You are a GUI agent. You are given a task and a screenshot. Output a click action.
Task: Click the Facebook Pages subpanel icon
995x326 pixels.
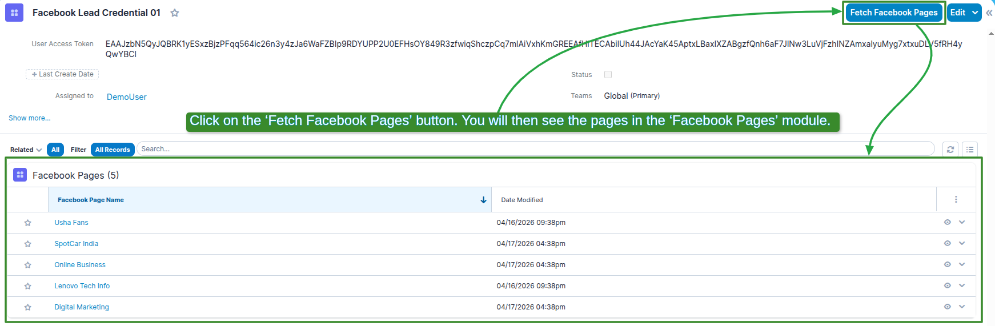[x=20, y=175]
